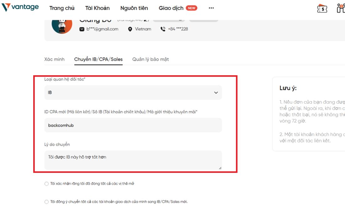
Task: Open the coupon voucher icon
Action: (x=322, y=8)
